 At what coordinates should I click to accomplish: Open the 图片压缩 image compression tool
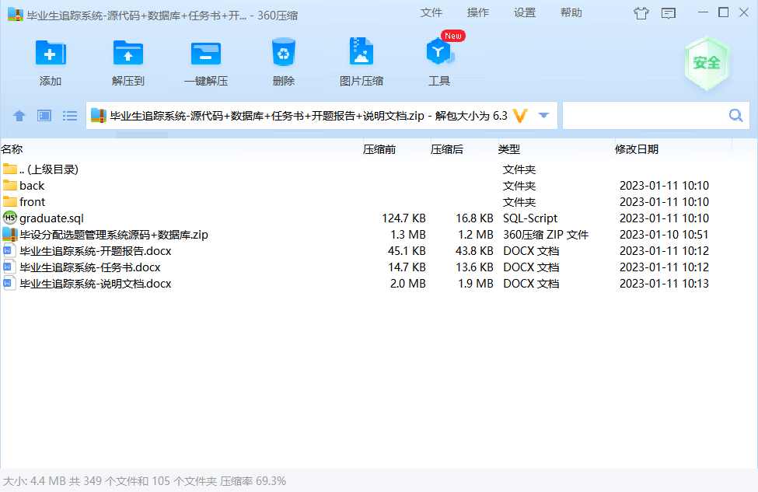pos(361,51)
